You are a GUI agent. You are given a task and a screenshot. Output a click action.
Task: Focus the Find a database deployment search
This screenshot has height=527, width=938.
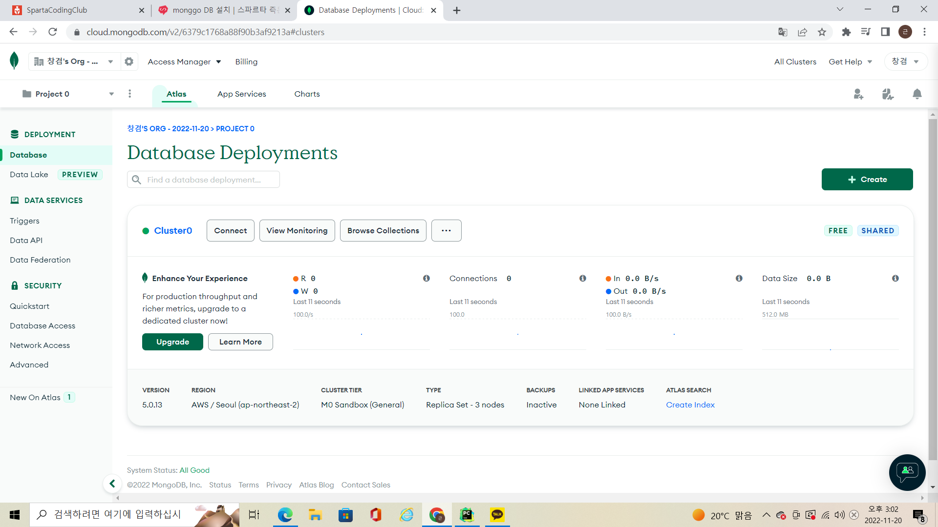pyautogui.click(x=203, y=180)
